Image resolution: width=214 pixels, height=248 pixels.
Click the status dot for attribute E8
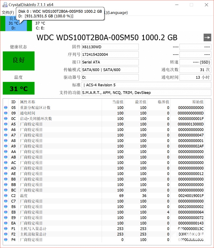pyautogui.click(x=6, y=212)
